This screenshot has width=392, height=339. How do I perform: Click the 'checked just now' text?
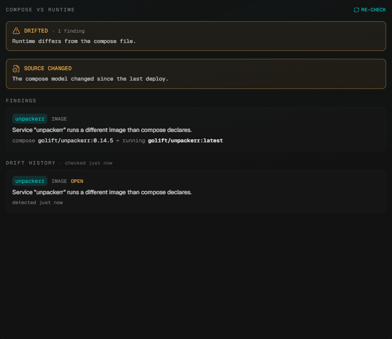[x=88, y=163]
